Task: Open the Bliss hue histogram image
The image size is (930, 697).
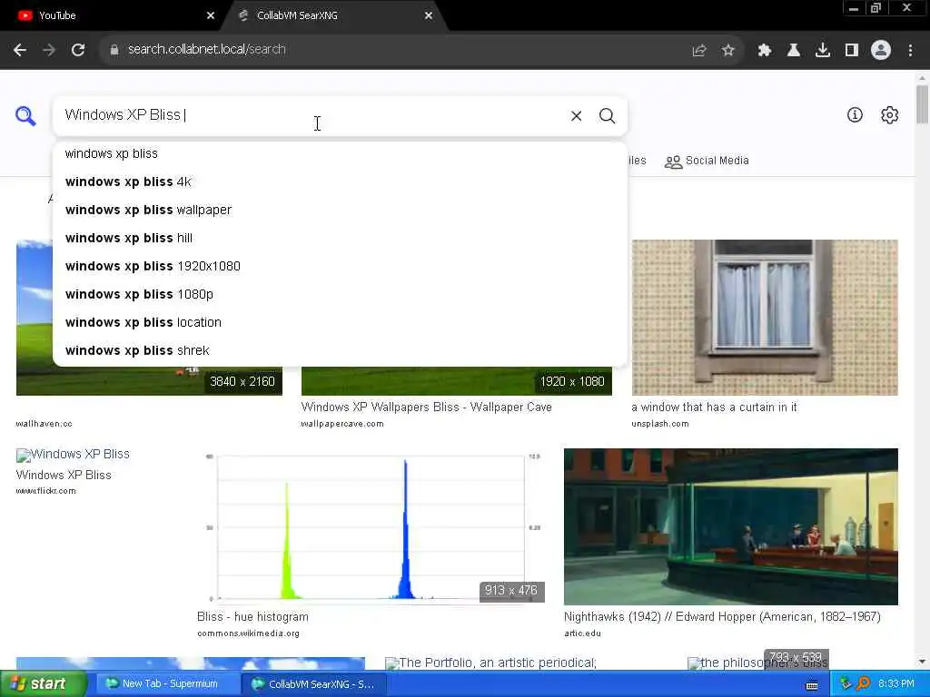Action: tap(371, 526)
